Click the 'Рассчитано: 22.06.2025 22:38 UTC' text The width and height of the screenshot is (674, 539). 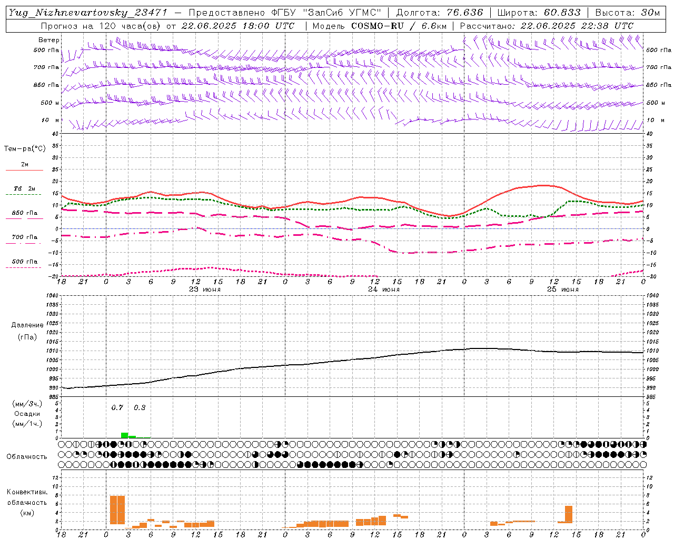click(547, 26)
